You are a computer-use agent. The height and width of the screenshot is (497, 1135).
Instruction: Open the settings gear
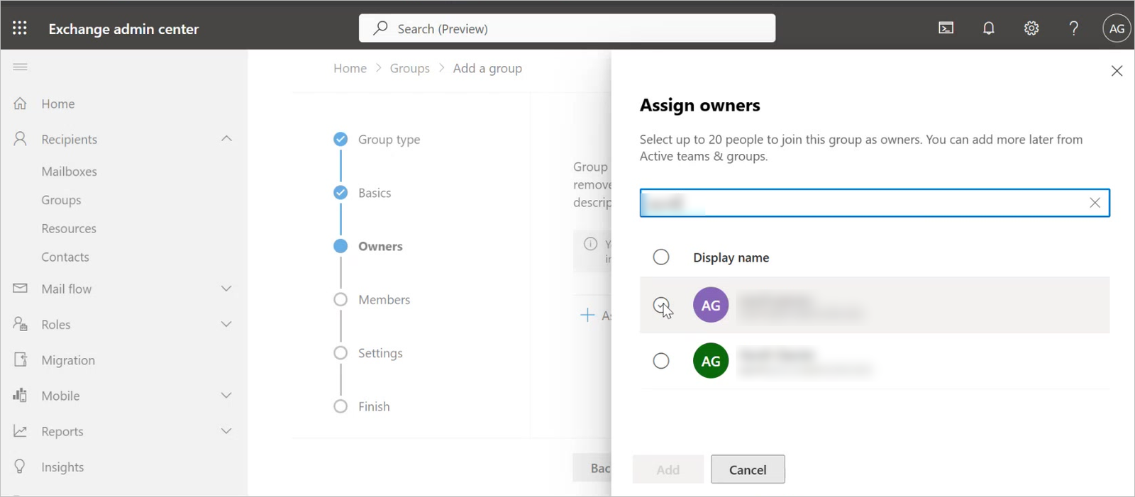[x=1031, y=28]
